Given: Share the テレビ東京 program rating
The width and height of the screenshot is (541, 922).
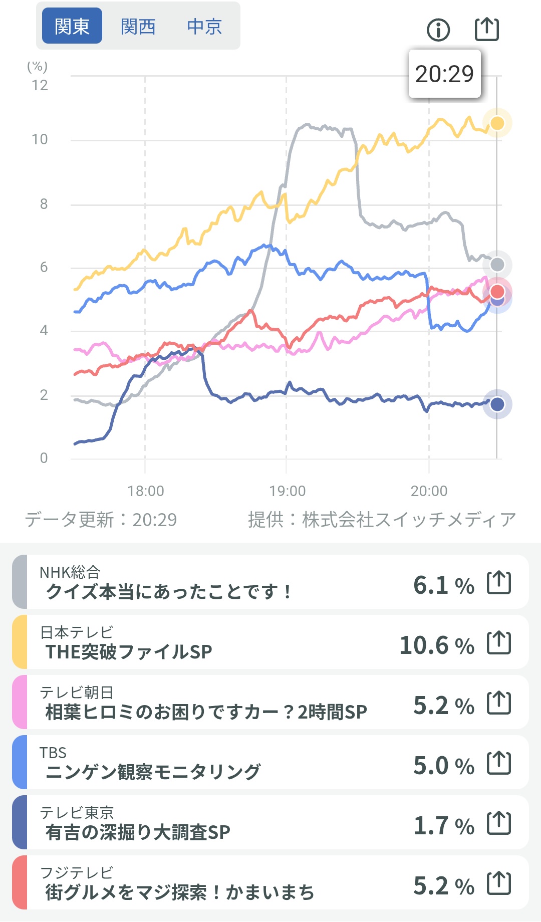Looking at the screenshot, I should click(499, 823).
